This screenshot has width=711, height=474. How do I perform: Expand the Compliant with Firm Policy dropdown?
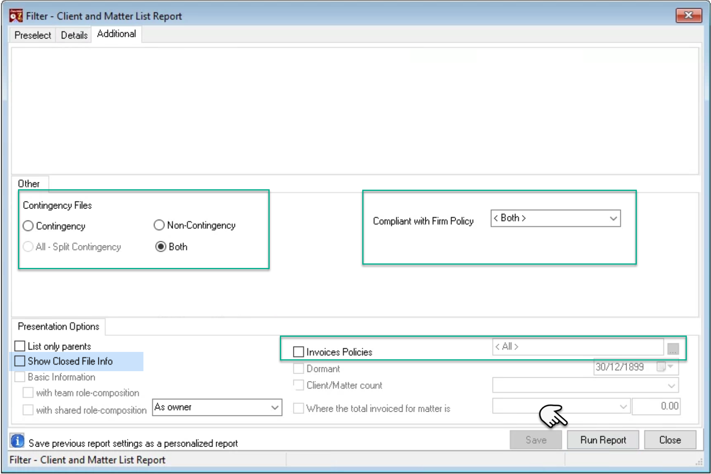(x=555, y=218)
